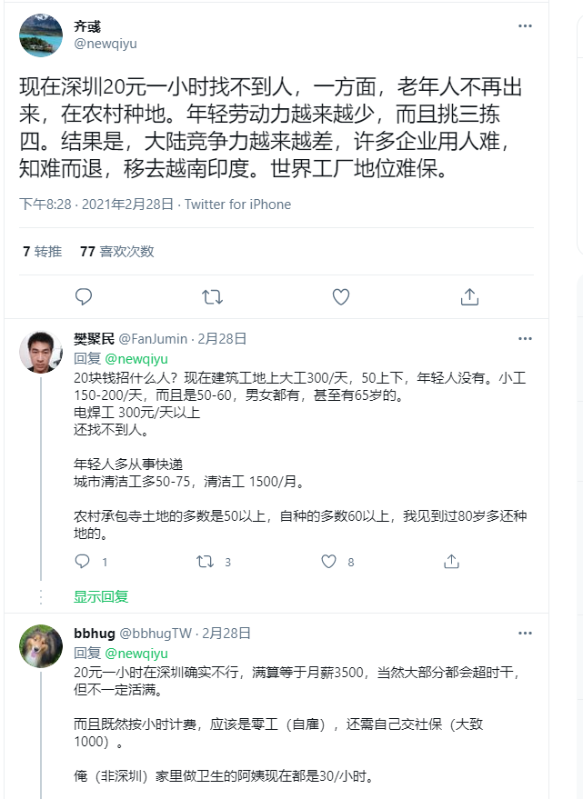Reply to the main tweet by 齐彧
583x799 pixels.
[84, 296]
